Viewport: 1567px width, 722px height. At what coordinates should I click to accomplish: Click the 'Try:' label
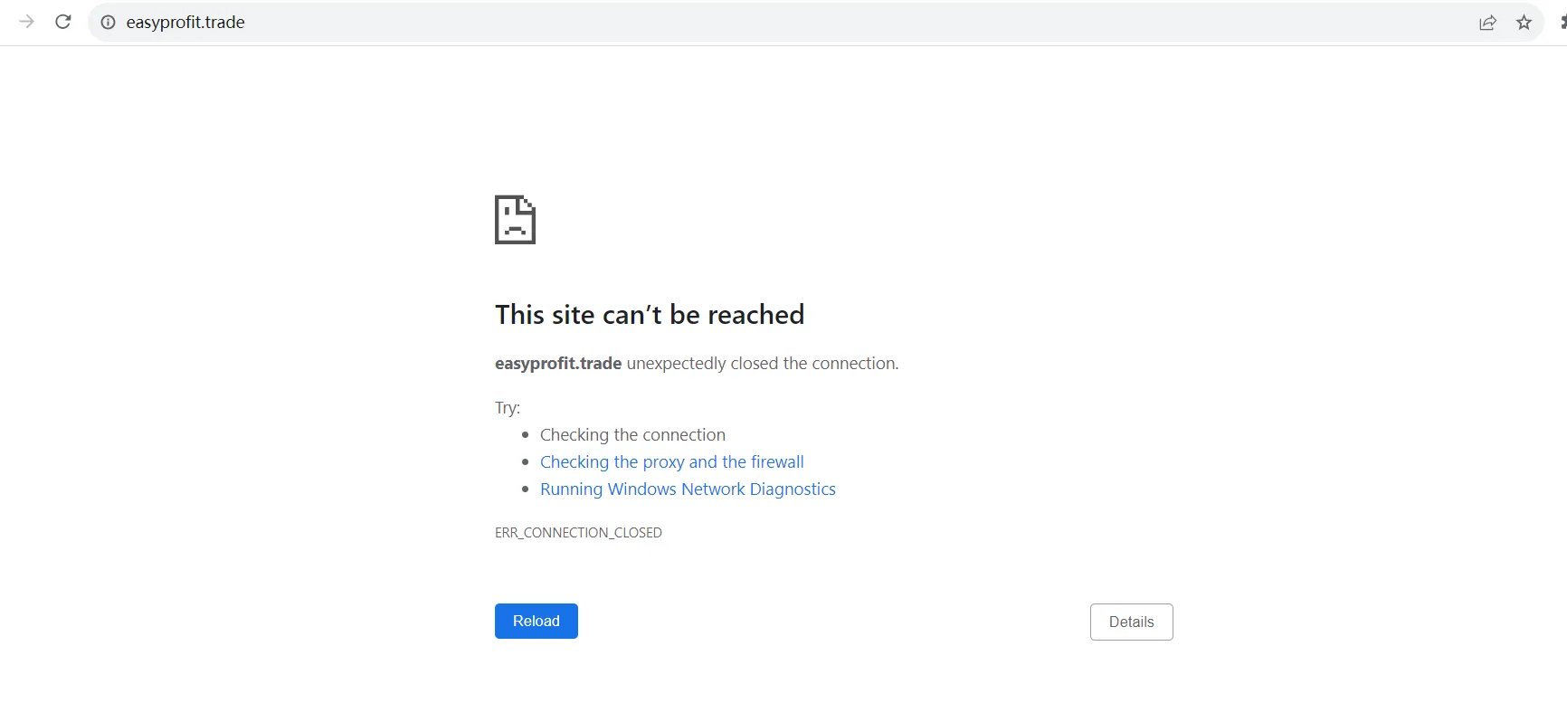coord(508,407)
